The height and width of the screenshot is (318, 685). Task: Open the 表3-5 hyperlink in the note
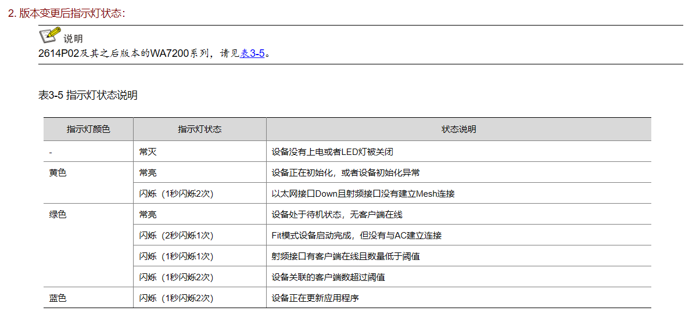tap(253, 53)
